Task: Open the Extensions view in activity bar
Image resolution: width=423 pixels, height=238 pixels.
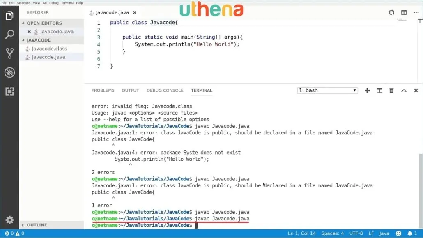Action: coord(9,91)
